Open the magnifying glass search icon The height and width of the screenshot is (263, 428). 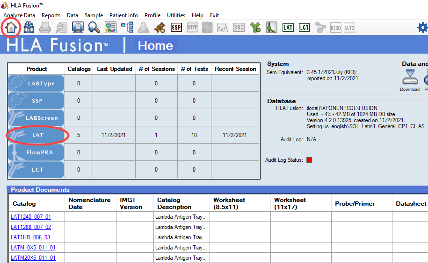pos(94,28)
